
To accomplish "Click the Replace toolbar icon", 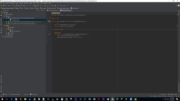I will 24,6.
